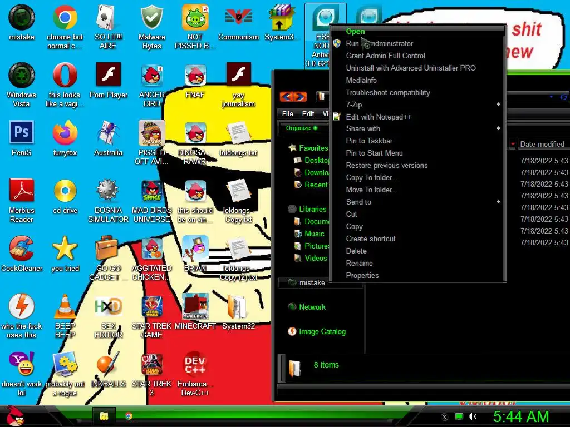This screenshot has width=570, height=427.
Task: Select the Opera 'this looks like' icon
Action: (x=65, y=85)
